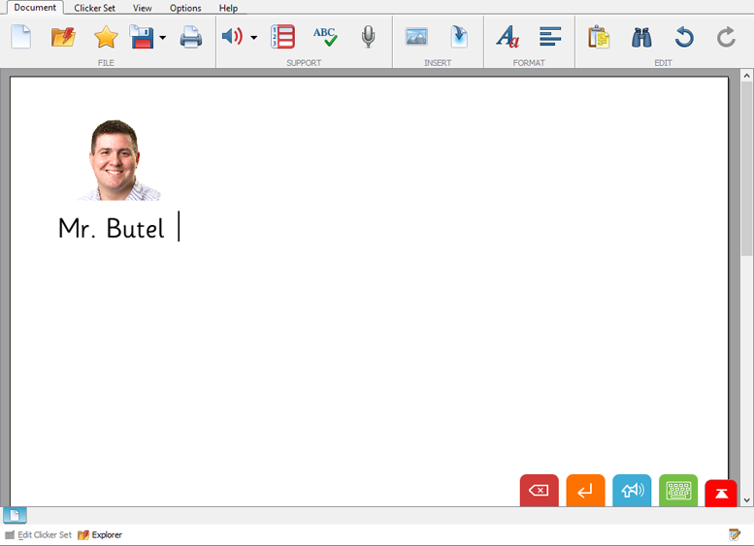This screenshot has height=546, width=754.
Task: Click the open folder icon
Action: 63,38
